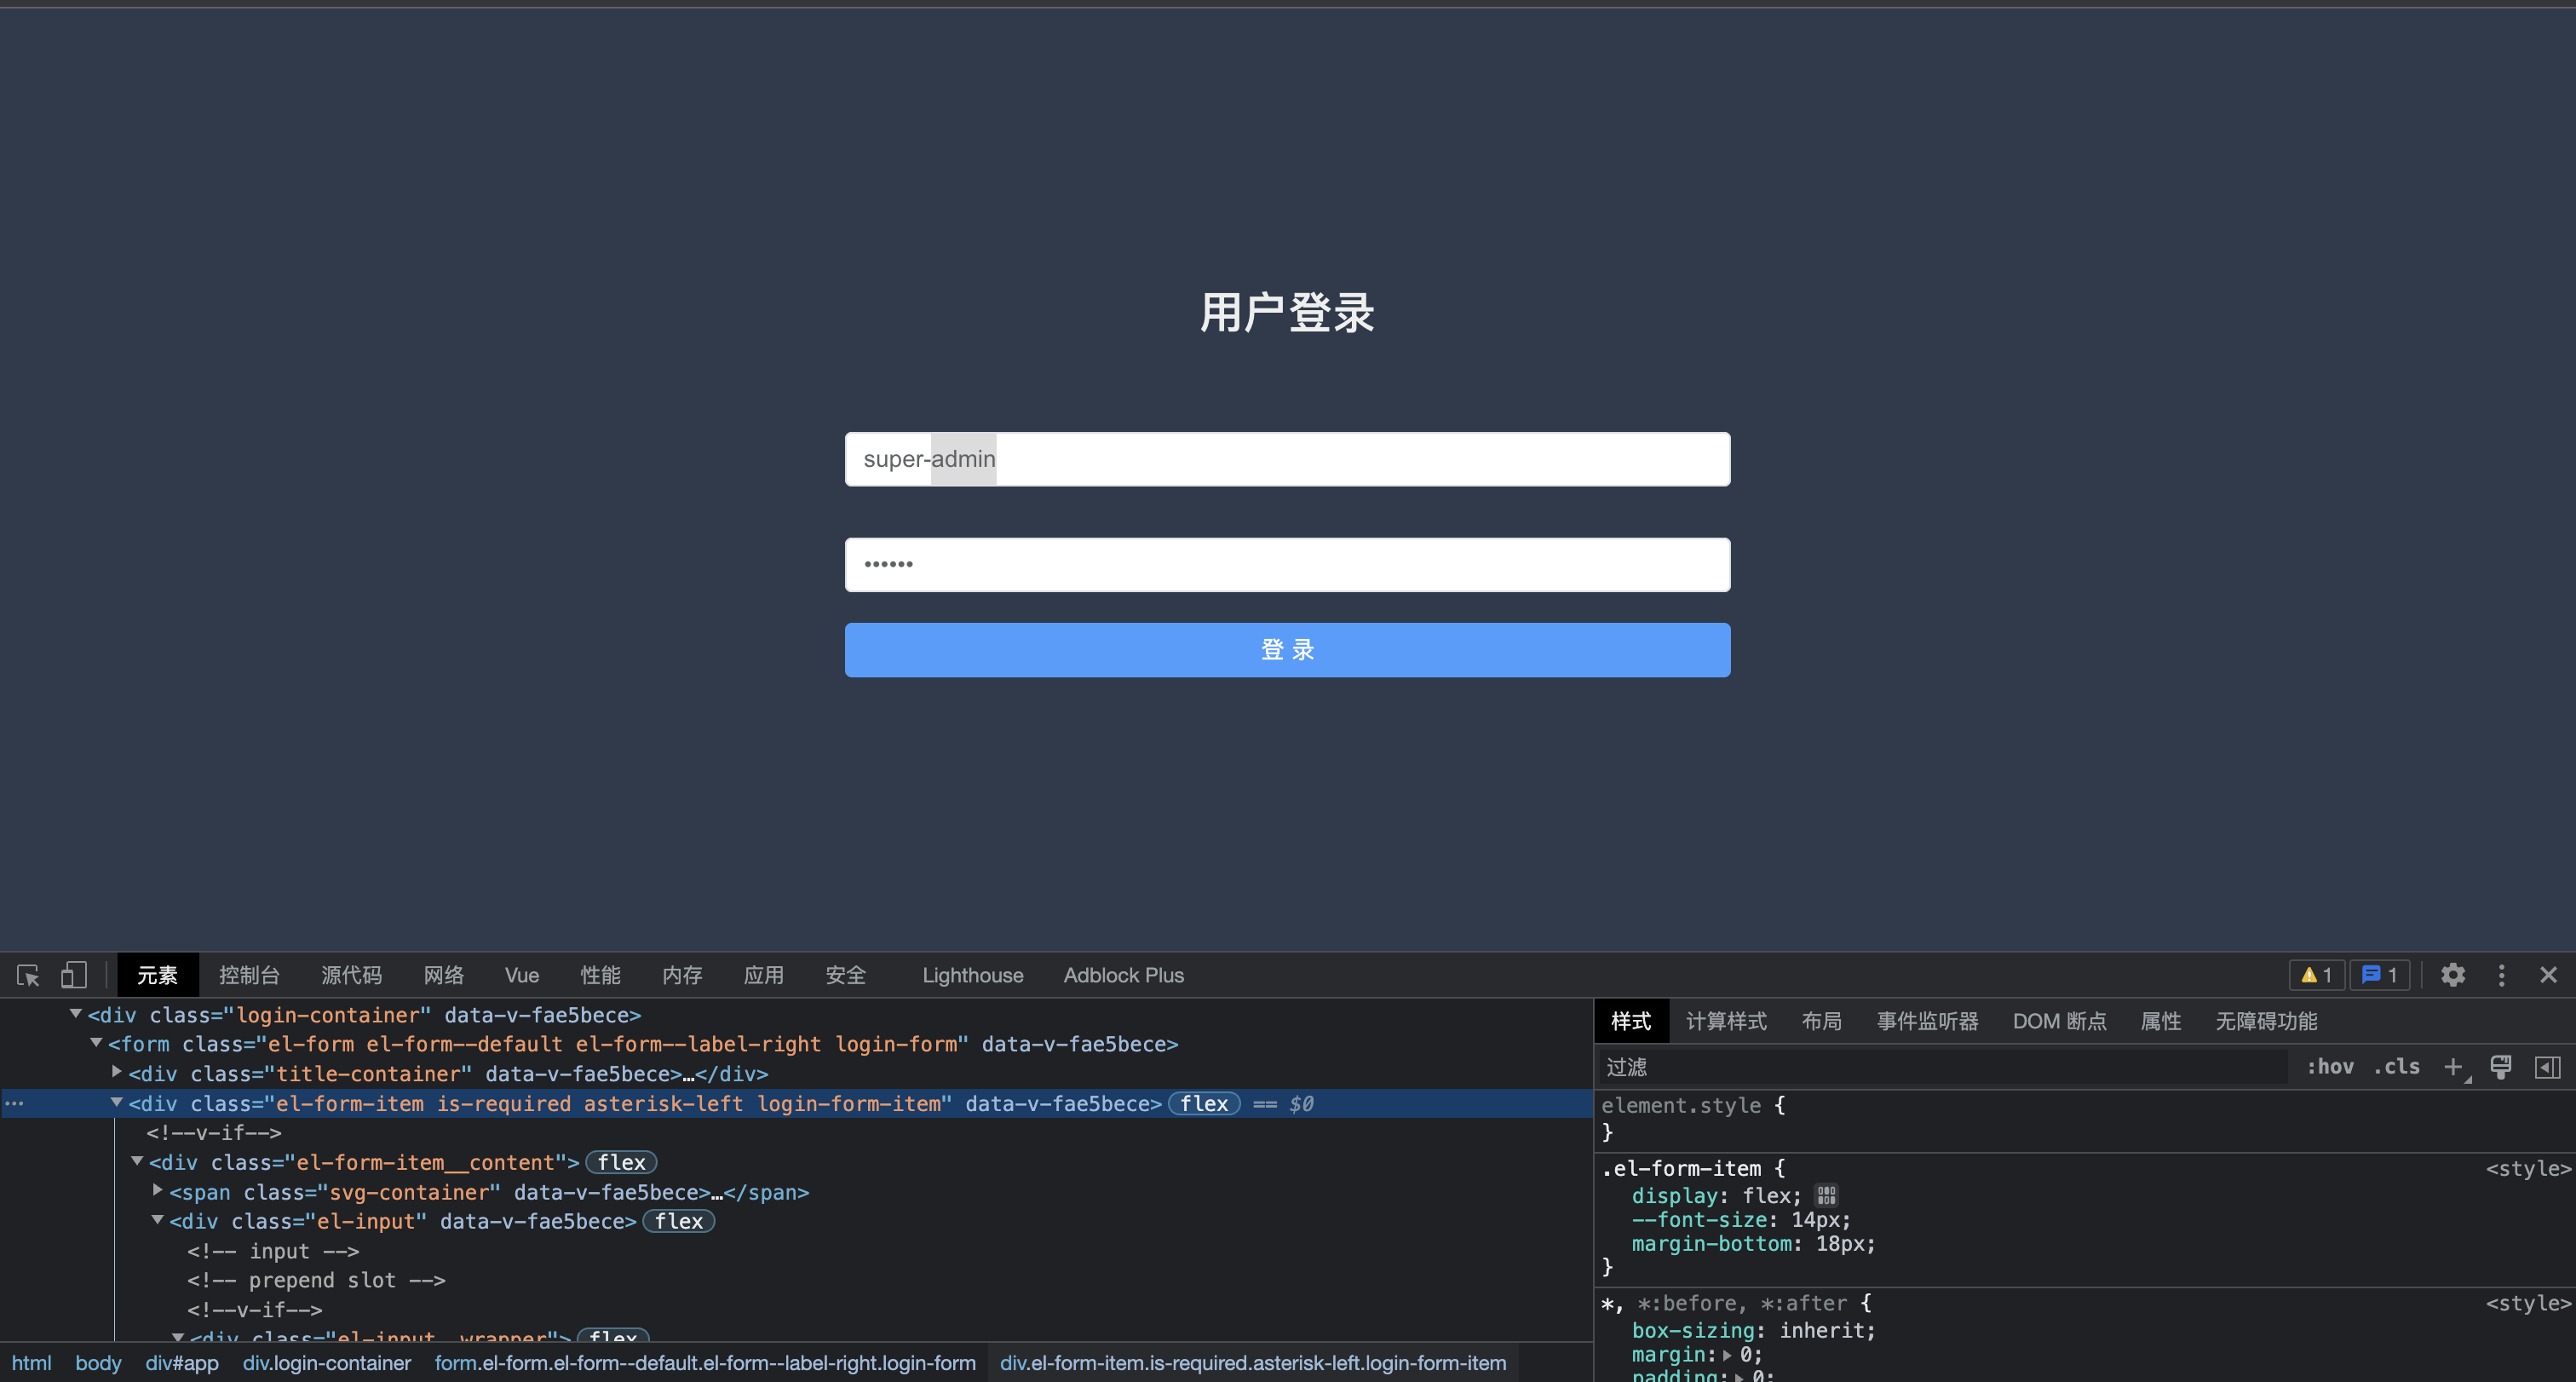
Task: Open the 网络 tab
Action: [x=443, y=975]
